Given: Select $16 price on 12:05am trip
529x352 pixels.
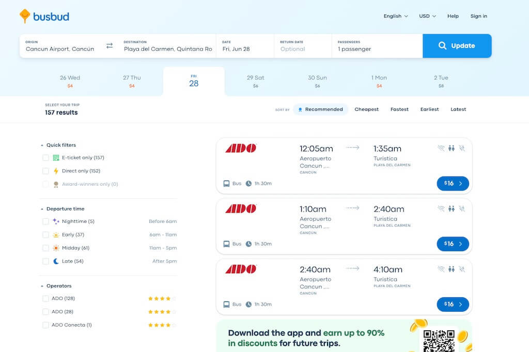Looking at the screenshot, I should [453, 183].
